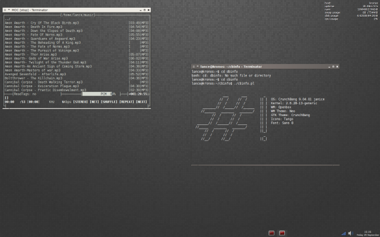Viewport: 380px width, 237px height.
Task: Select 'Amon Amarth- Gods of War Arise.mp3'
Action: click(36, 59)
